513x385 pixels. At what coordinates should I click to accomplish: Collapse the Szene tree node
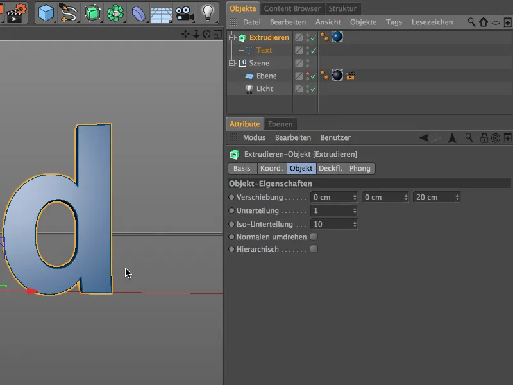pyautogui.click(x=232, y=63)
